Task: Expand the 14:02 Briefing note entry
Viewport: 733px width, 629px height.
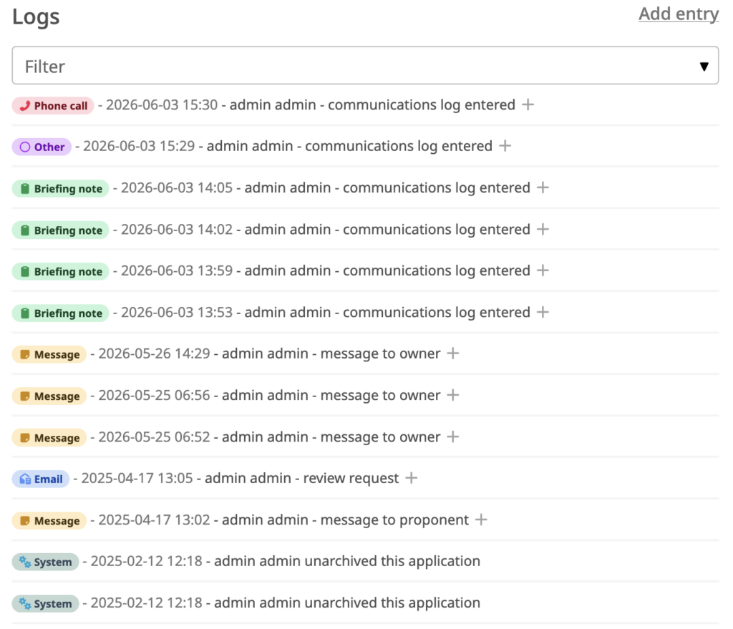Action: click(x=543, y=229)
